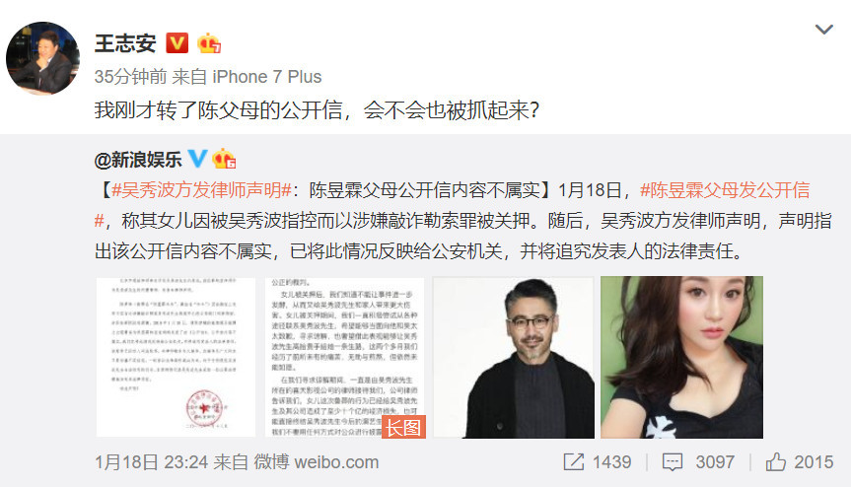
Task: Click the crown membership badge beside 王志安
Action: [x=209, y=43]
